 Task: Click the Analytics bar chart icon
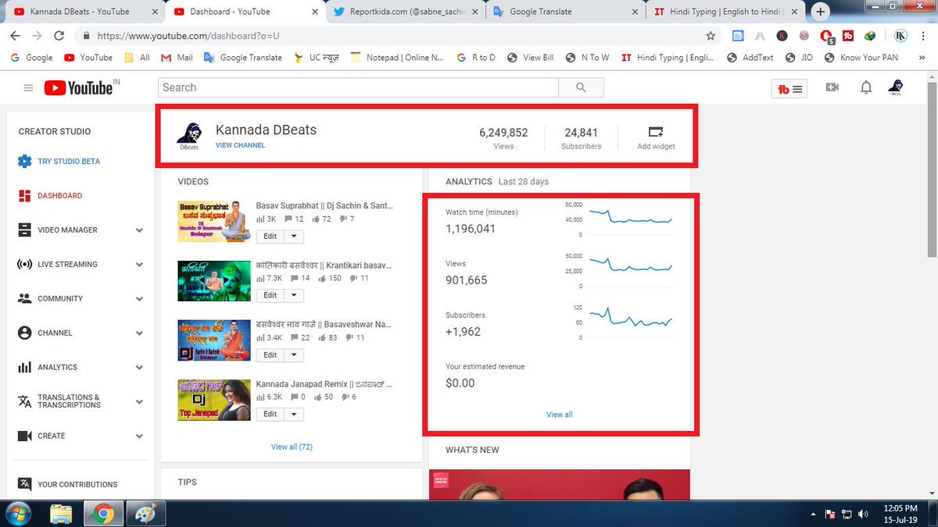[24, 367]
